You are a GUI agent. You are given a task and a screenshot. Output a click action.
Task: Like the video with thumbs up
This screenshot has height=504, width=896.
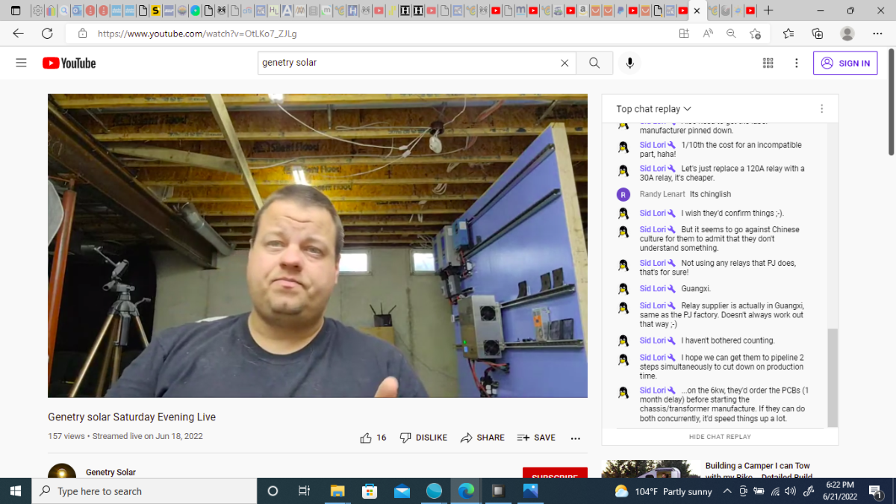point(373,438)
